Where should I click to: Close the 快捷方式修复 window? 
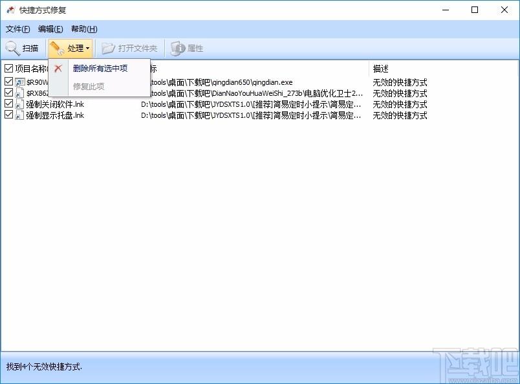504,10
